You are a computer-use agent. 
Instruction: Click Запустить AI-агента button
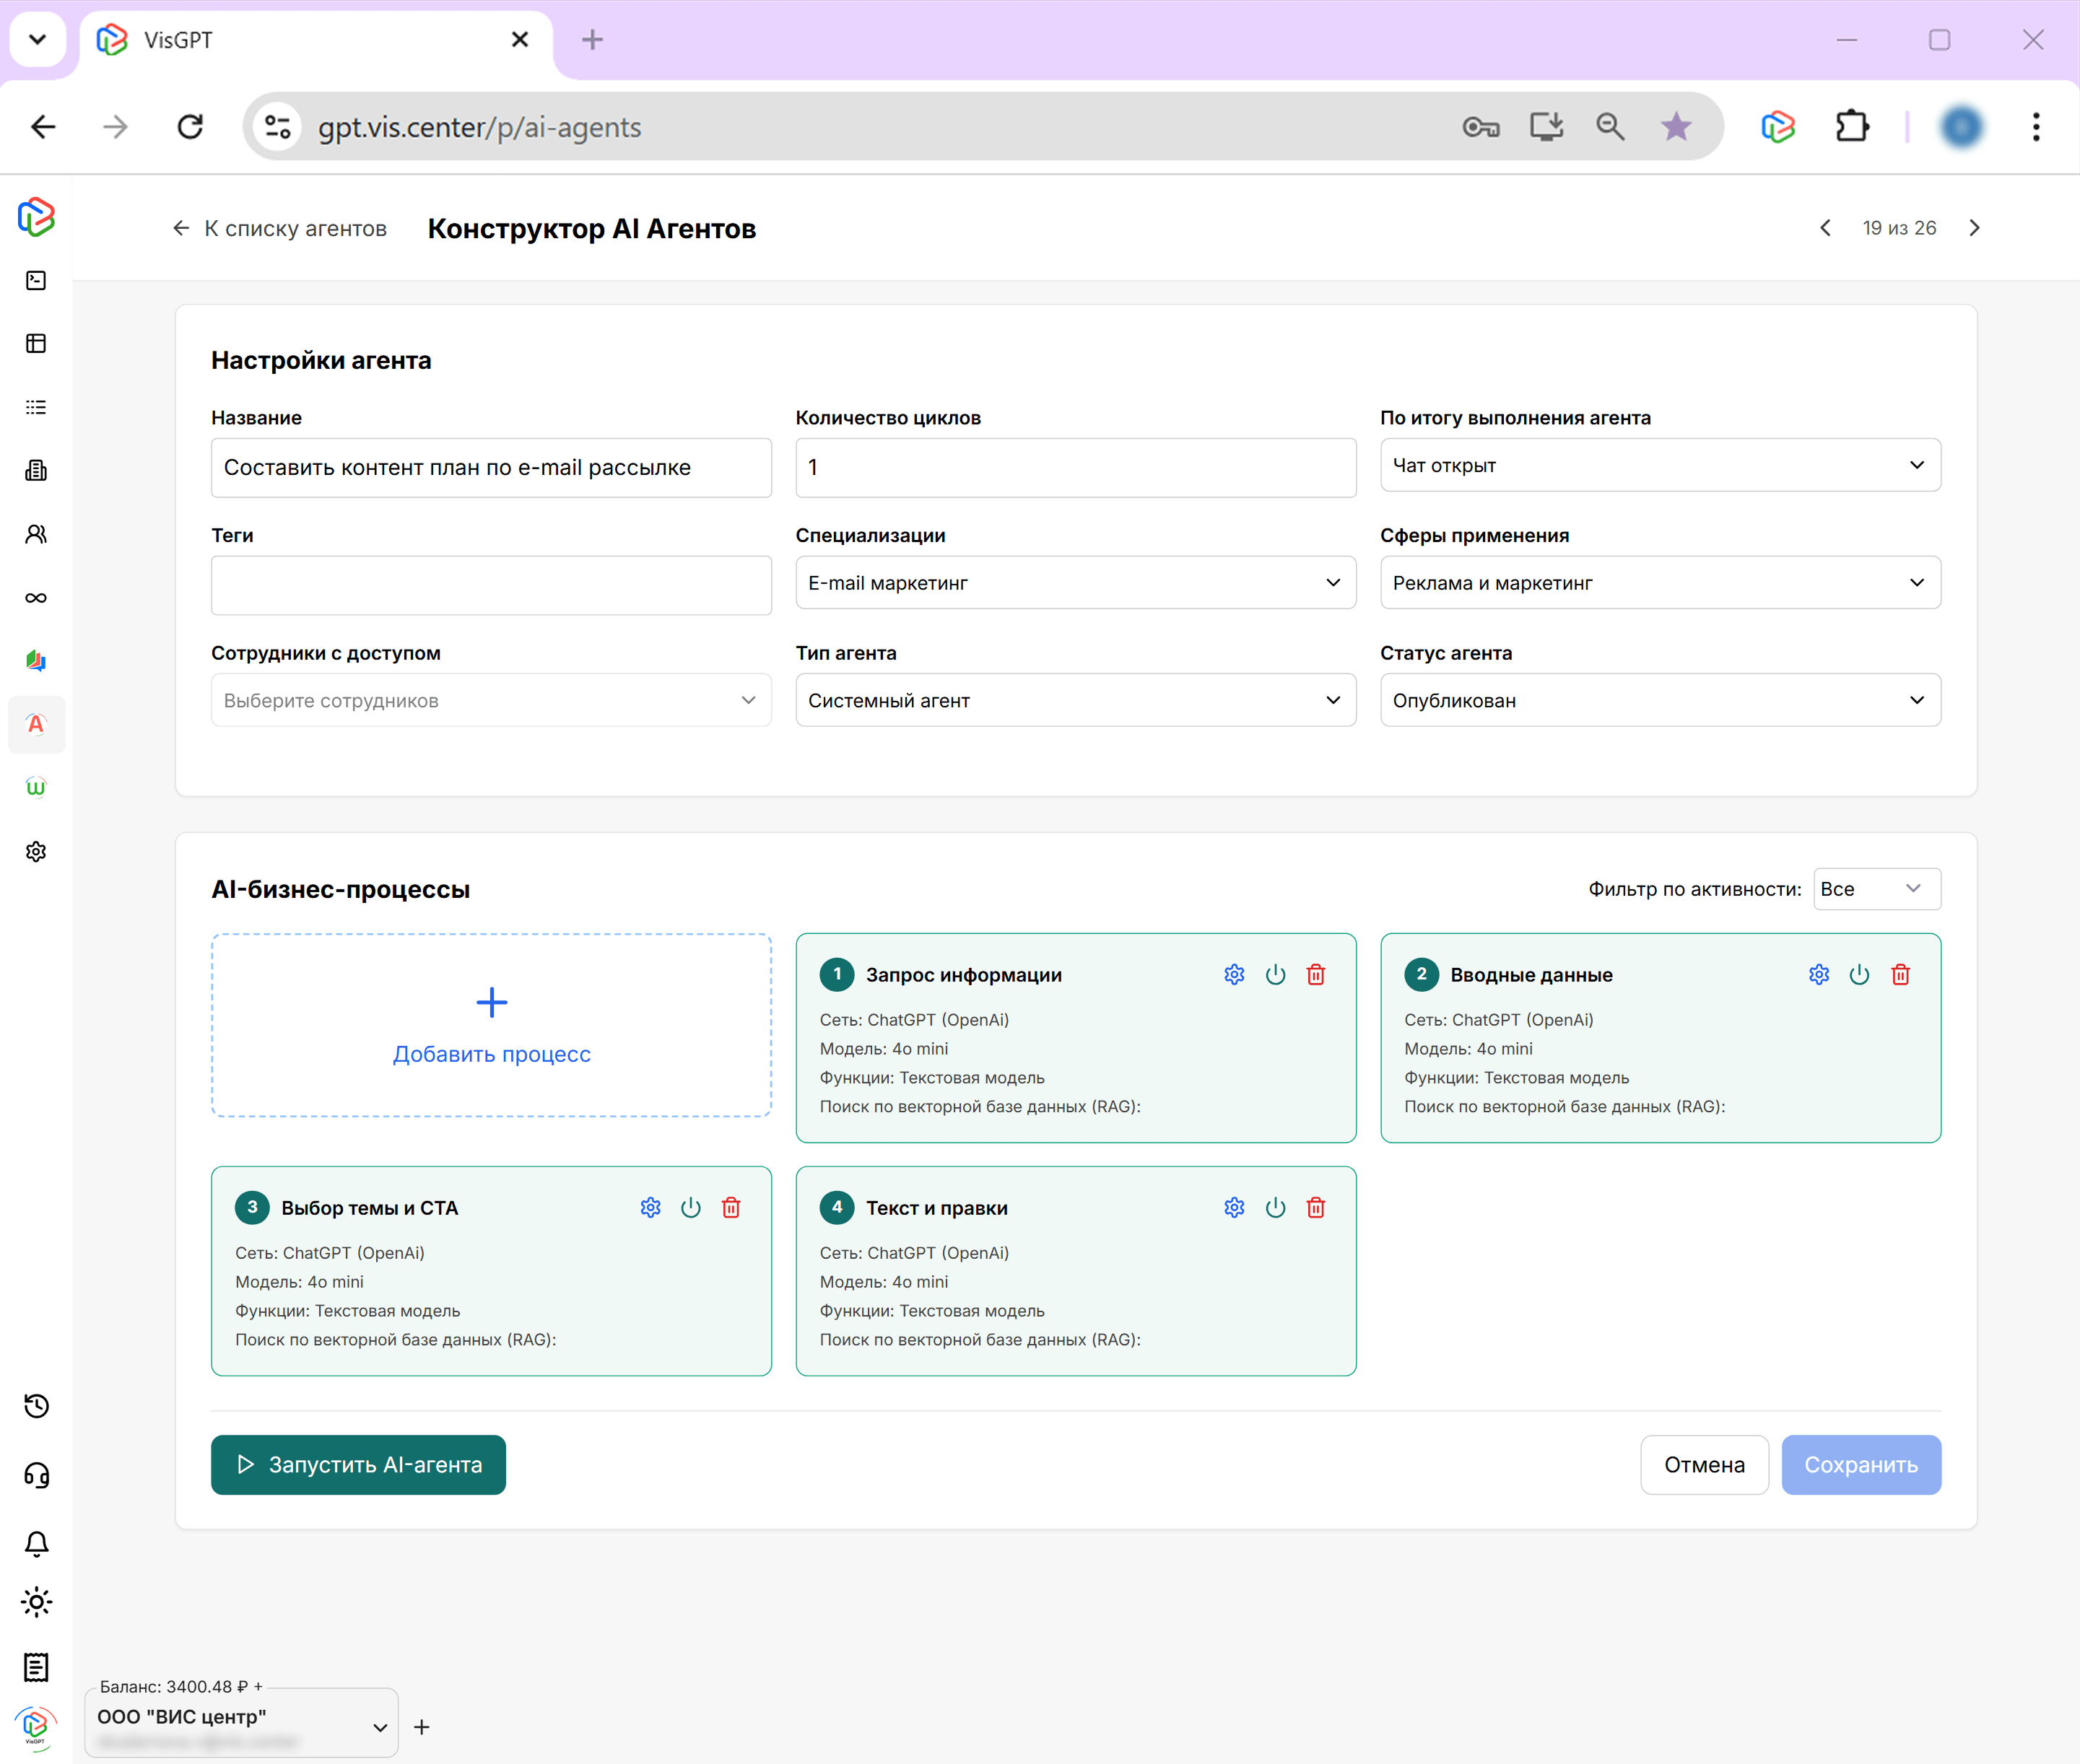click(x=358, y=1465)
